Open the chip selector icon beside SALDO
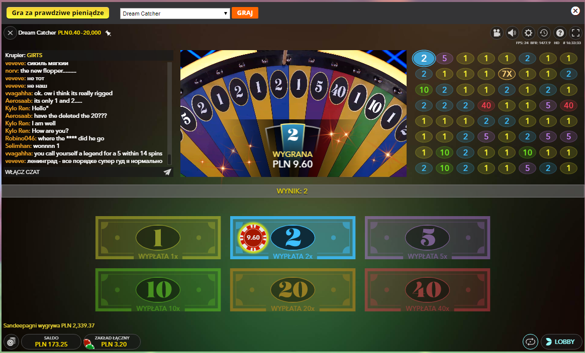This screenshot has height=353, width=585. tap(11, 341)
